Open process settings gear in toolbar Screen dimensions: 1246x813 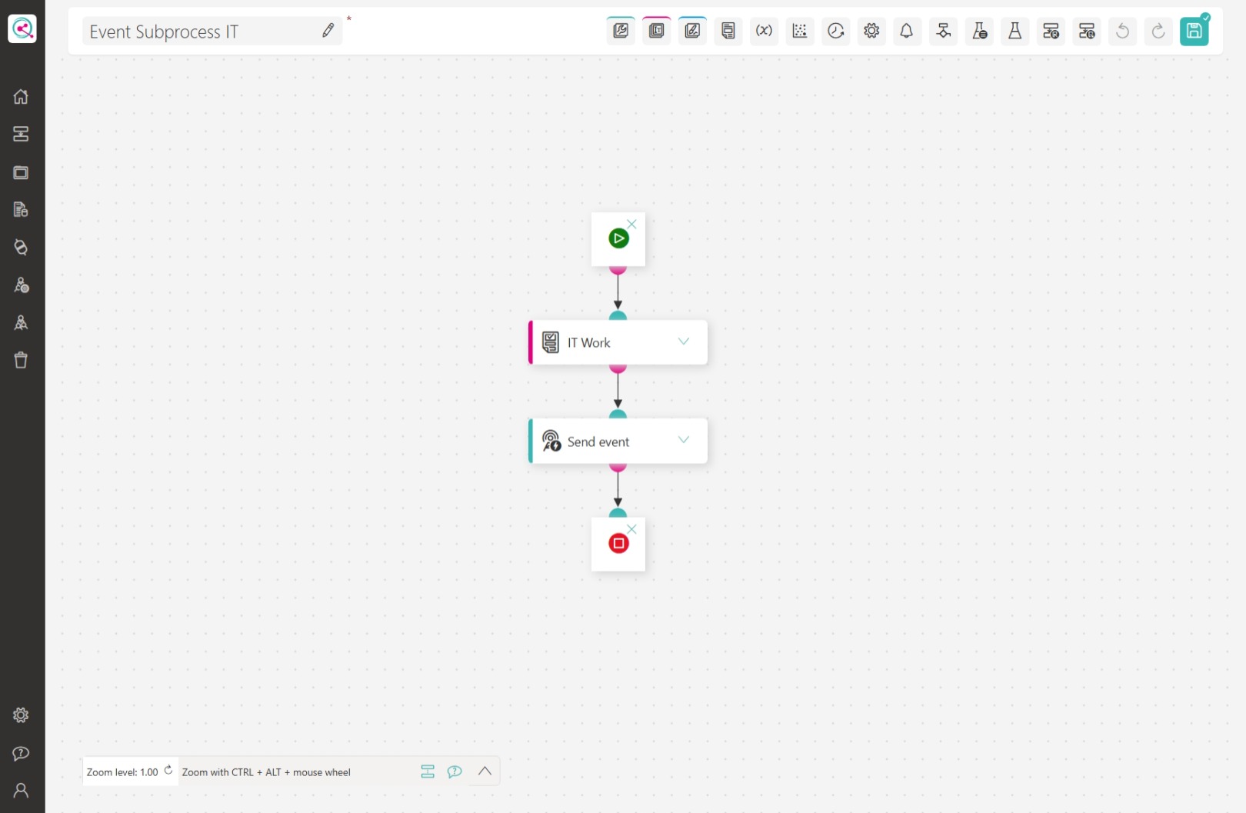point(871,31)
